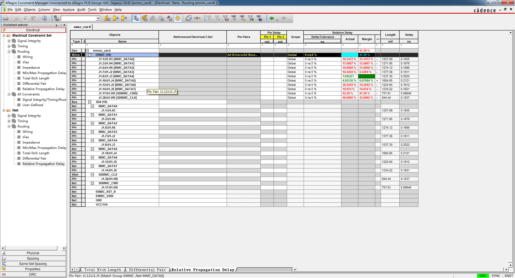This screenshot has width=515, height=278.
Task: Click the green DRC status indicator
Action: pos(483,276)
